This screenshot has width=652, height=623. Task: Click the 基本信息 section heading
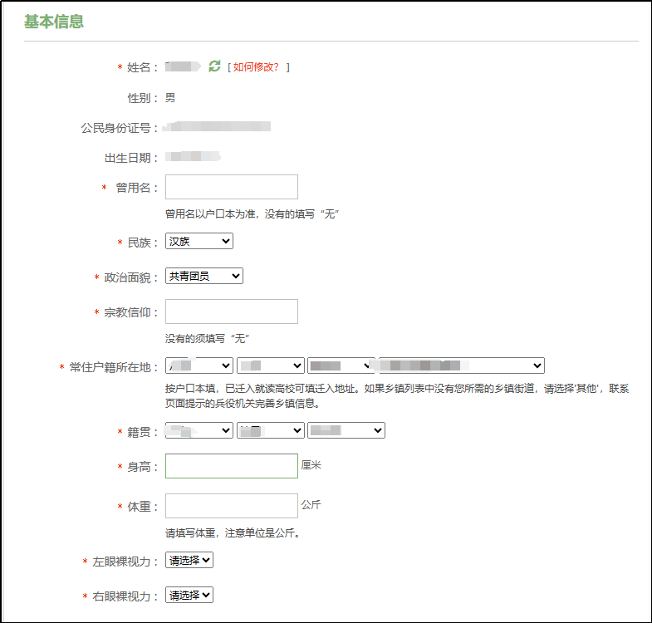click(54, 22)
